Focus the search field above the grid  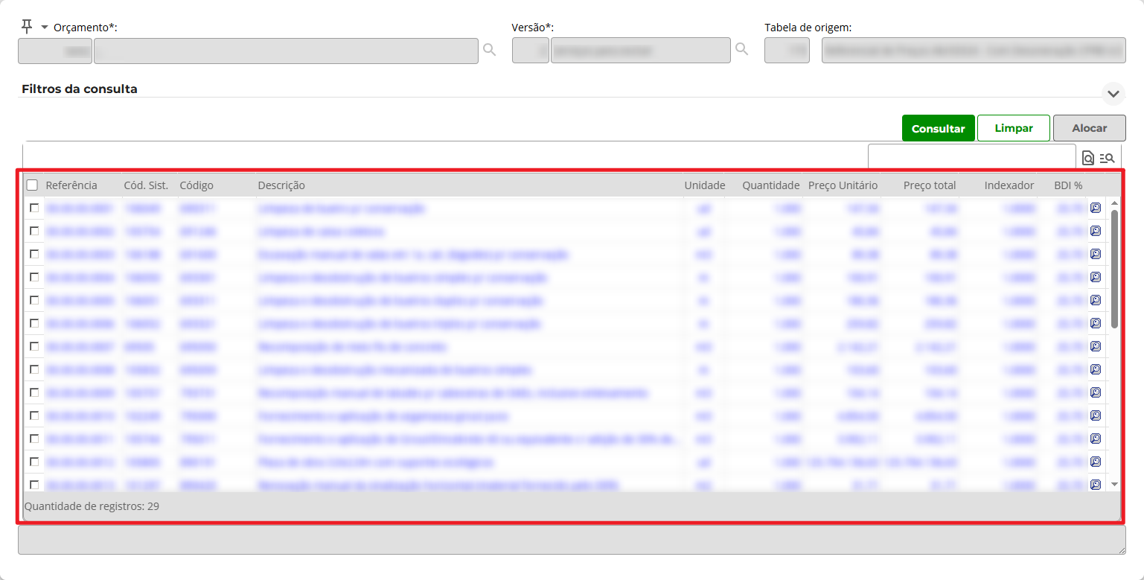coord(971,157)
